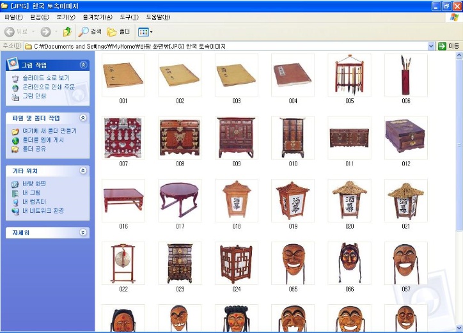Select mask thumbnail 065
463x333 pixels.
(x=293, y=263)
